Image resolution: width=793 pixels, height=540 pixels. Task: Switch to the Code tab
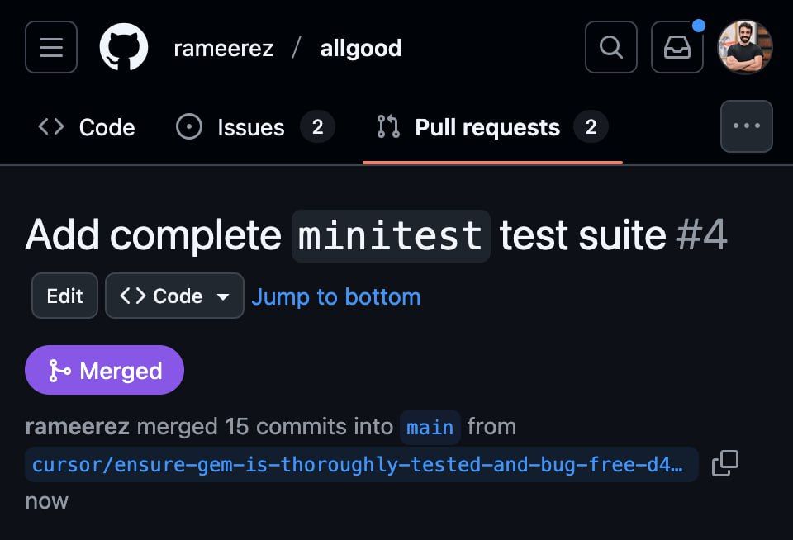pyautogui.click(x=107, y=127)
